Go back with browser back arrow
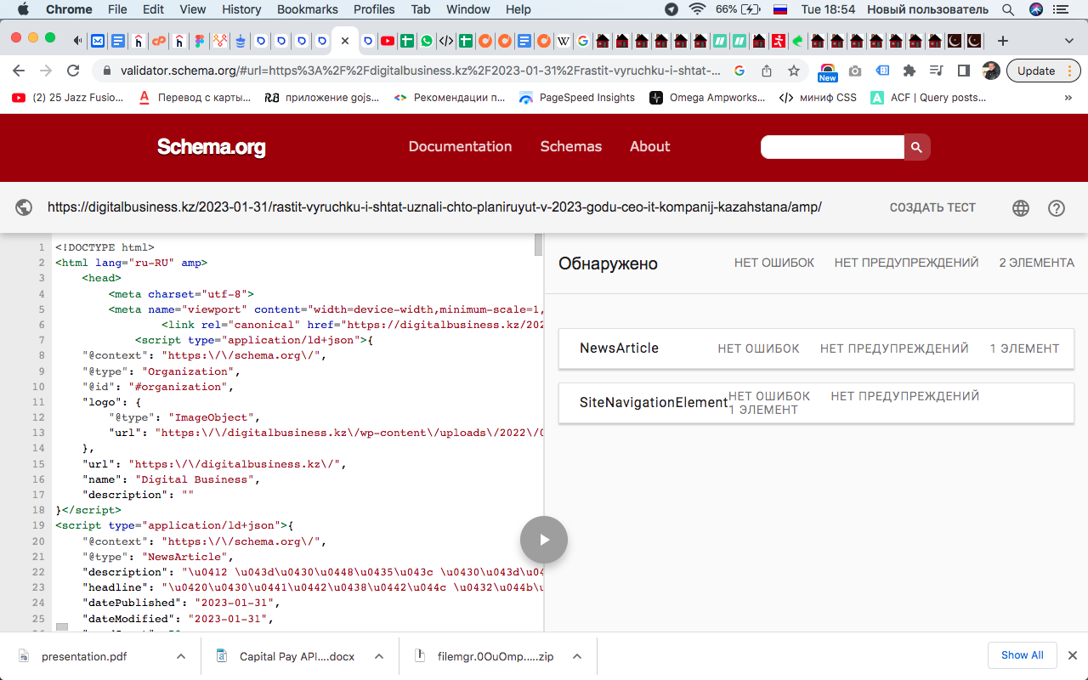 tap(19, 71)
